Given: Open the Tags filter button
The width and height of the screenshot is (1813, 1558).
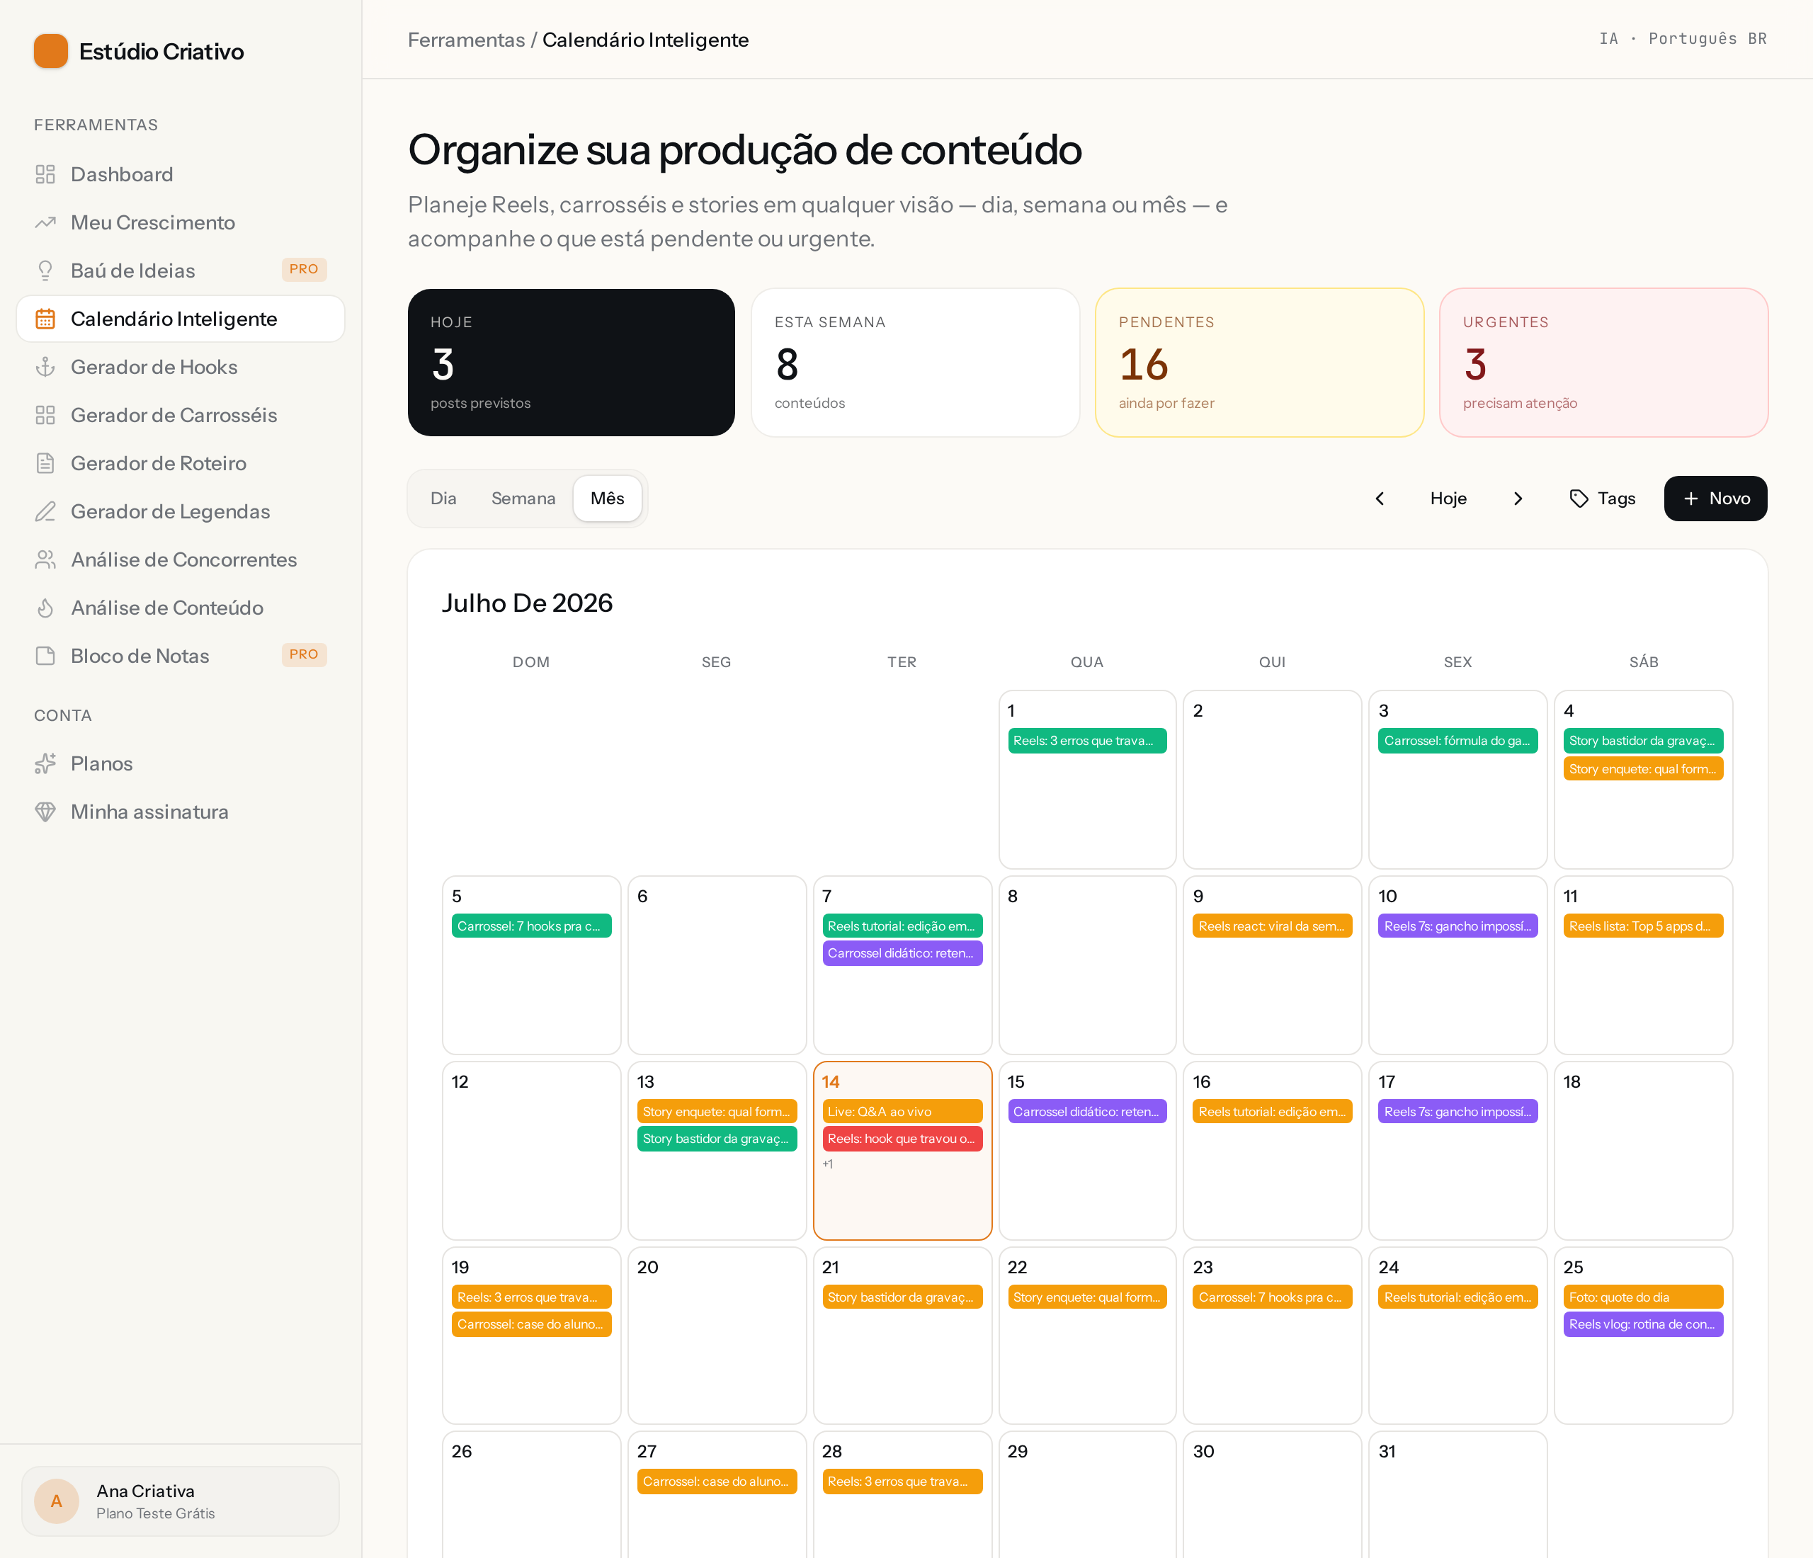Looking at the screenshot, I should (1602, 499).
